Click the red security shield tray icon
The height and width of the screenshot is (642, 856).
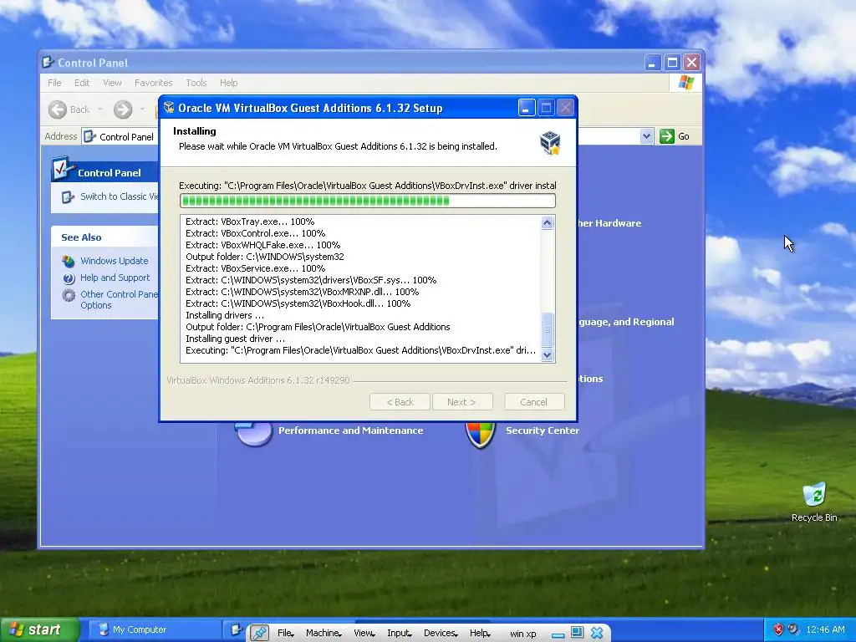778,629
